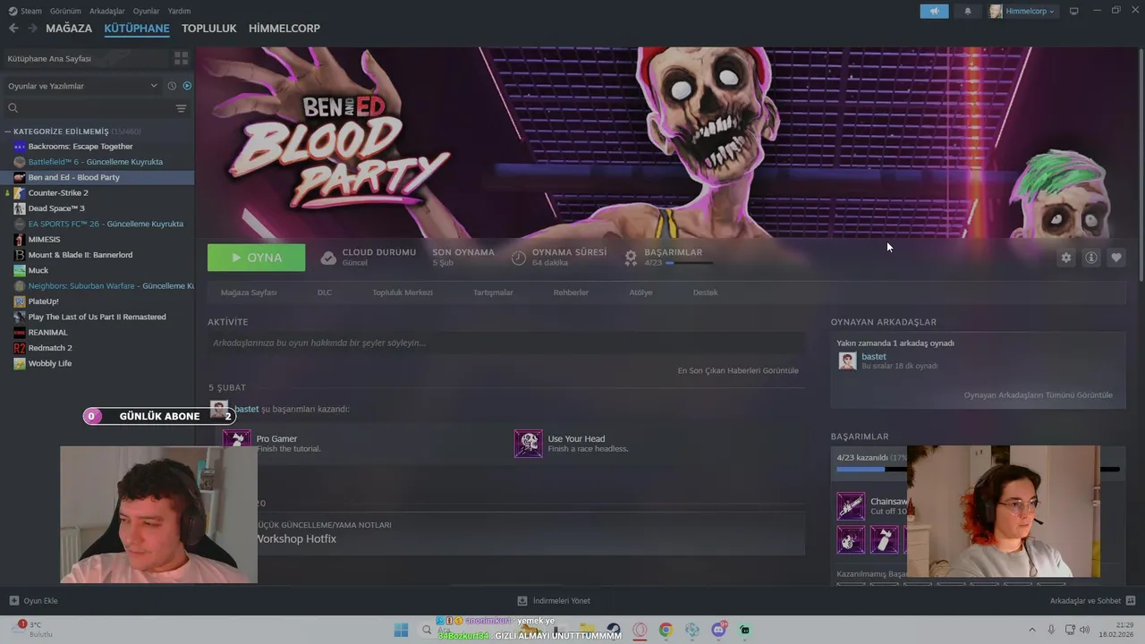The width and height of the screenshot is (1145, 644).
Task: Click the play time clock icon
Action: [x=519, y=258]
